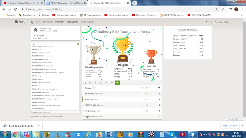
Task: Bookmark this page with star icon
Action: coord(223,9)
